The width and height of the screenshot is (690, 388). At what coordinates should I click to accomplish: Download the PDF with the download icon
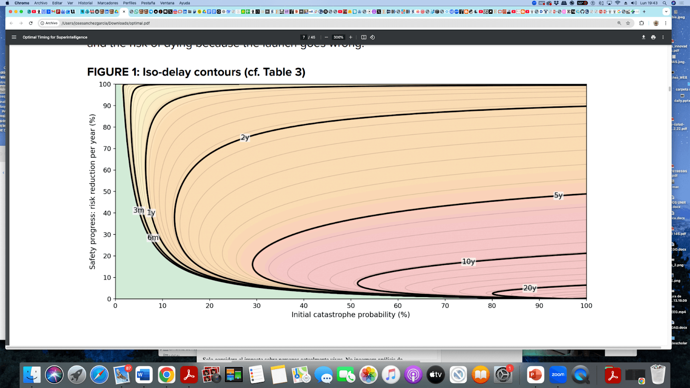644,38
